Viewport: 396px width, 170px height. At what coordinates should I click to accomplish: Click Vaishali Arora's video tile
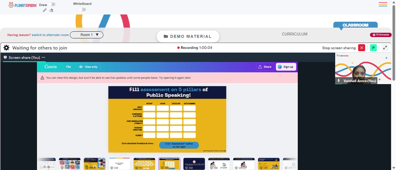point(363,68)
